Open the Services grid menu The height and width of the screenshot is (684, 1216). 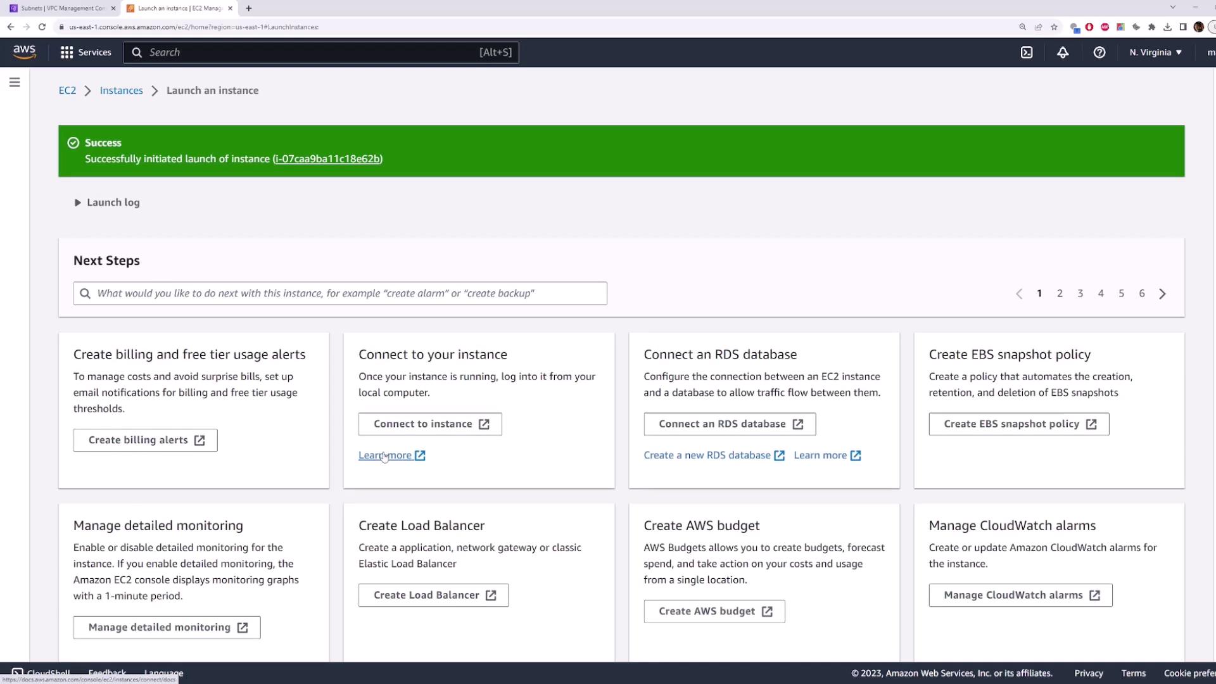tap(85, 53)
